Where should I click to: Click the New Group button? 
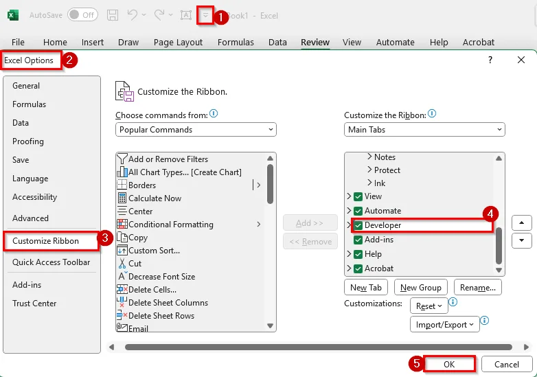(x=420, y=288)
